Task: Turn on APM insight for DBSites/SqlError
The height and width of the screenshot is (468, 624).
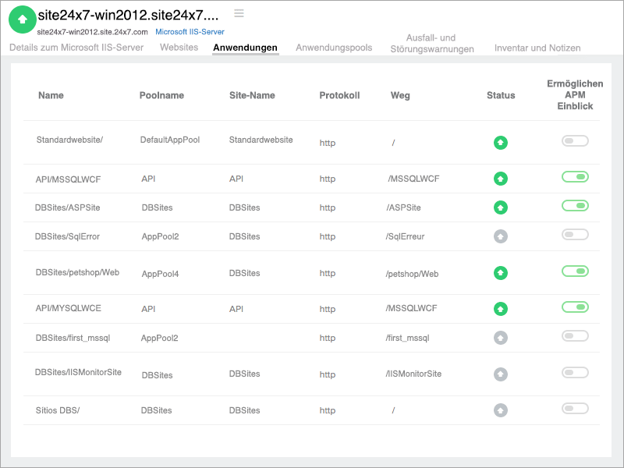Action: point(575,235)
